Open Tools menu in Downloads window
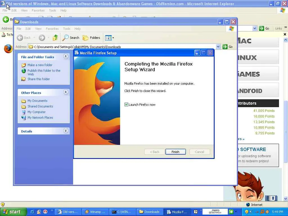288x216 pixels. [x=67, y=29]
